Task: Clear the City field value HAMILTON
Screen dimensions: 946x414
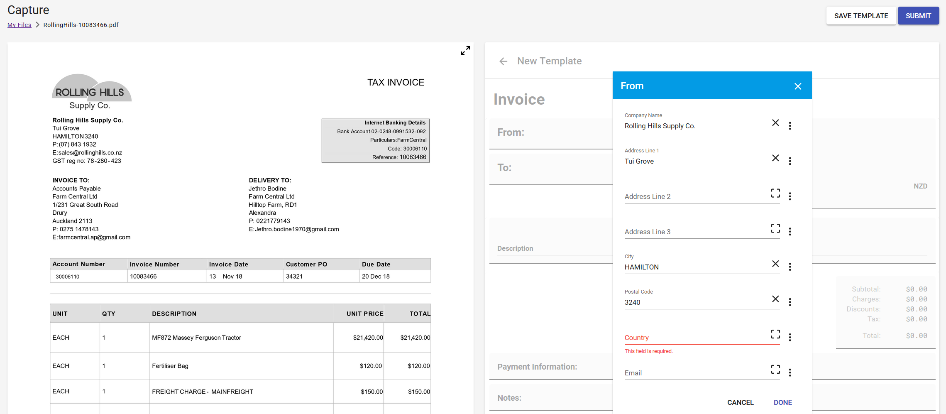Action: tap(775, 264)
